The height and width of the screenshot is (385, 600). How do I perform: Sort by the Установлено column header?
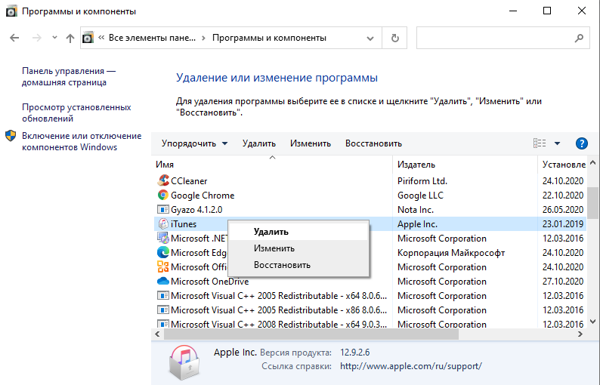click(x=564, y=165)
